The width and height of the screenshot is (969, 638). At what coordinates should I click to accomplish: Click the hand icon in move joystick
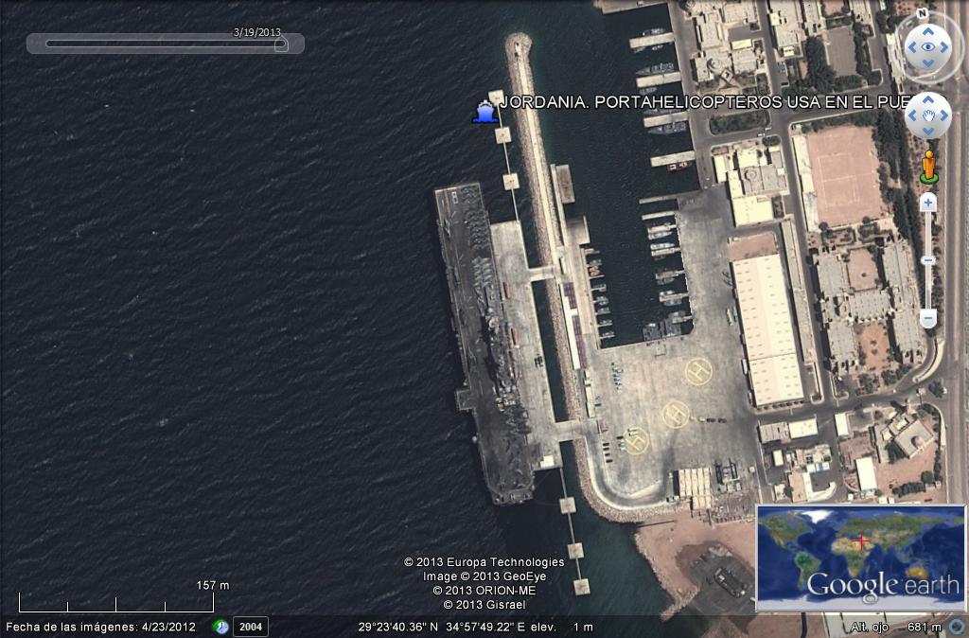pos(927,115)
